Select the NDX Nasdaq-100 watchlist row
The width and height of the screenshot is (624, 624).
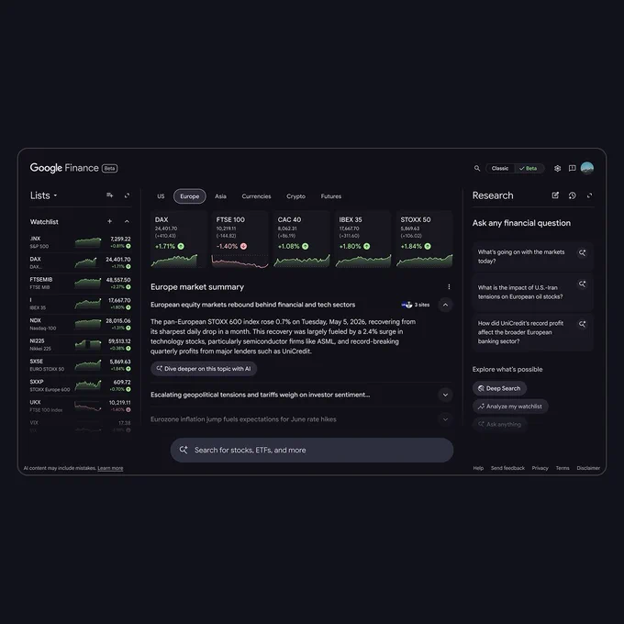[x=81, y=324]
